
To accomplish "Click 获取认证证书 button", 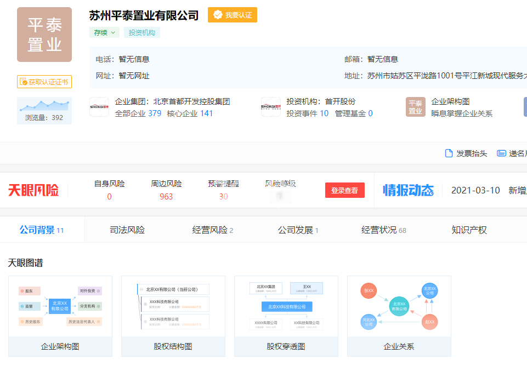I will (x=44, y=82).
